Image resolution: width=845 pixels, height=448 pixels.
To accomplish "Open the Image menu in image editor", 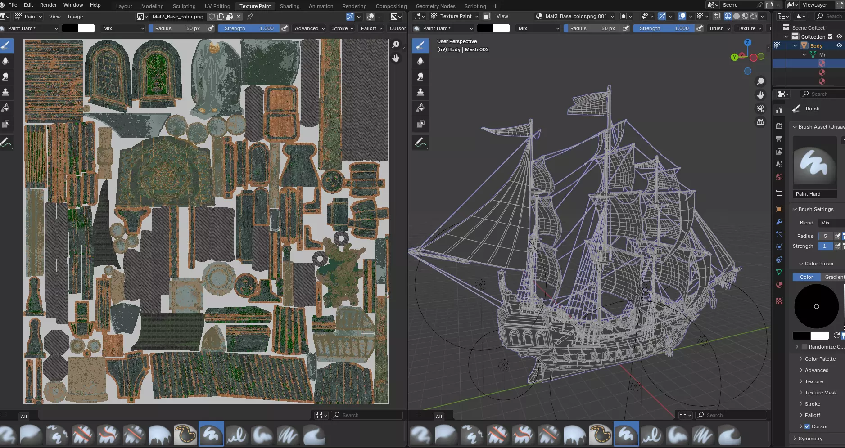I will [75, 17].
